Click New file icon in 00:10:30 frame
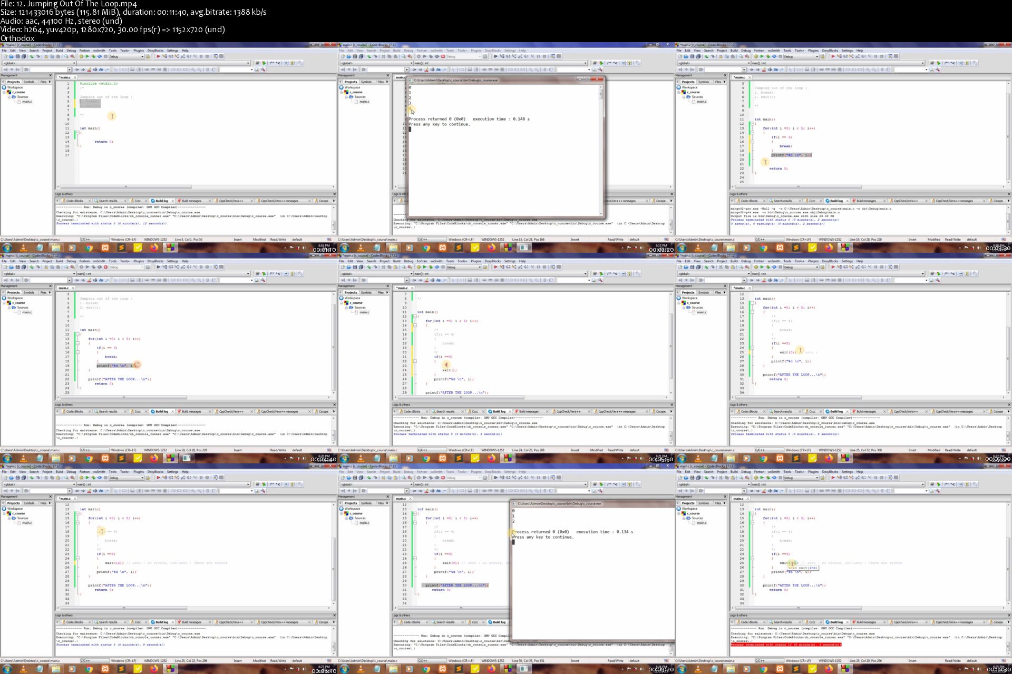Viewport: 1012px width, 674px height. (x=679, y=478)
